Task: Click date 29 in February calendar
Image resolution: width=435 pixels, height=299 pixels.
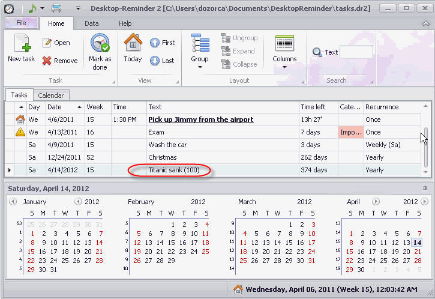Action: point(171,261)
